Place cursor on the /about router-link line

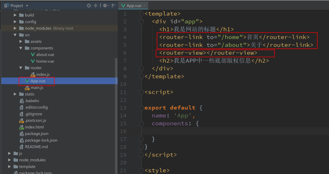pos(236,45)
